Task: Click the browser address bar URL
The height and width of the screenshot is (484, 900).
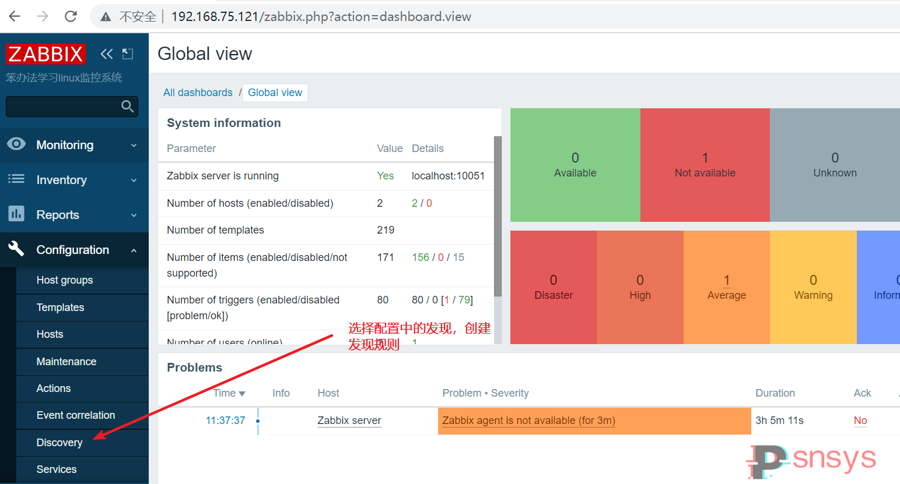Action: [321, 16]
